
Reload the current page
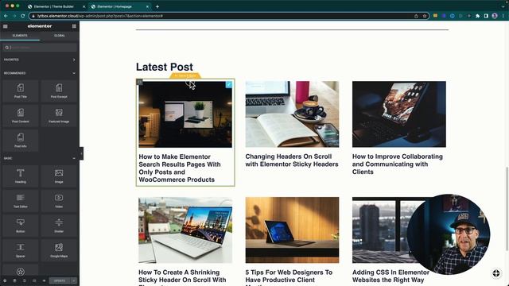point(23,16)
